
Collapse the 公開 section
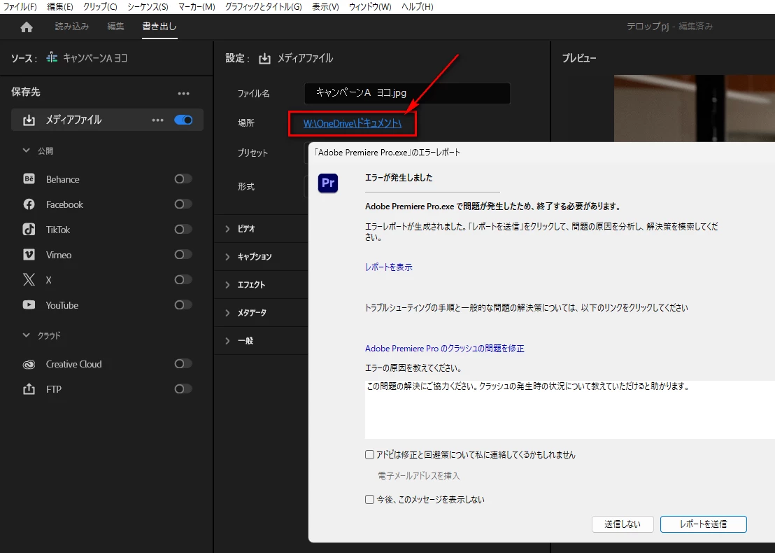pos(26,151)
